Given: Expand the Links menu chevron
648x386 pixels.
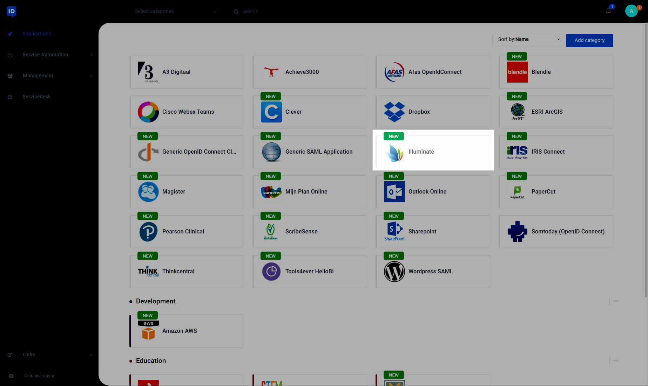Looking at the screenshot, I should point(91,355).
